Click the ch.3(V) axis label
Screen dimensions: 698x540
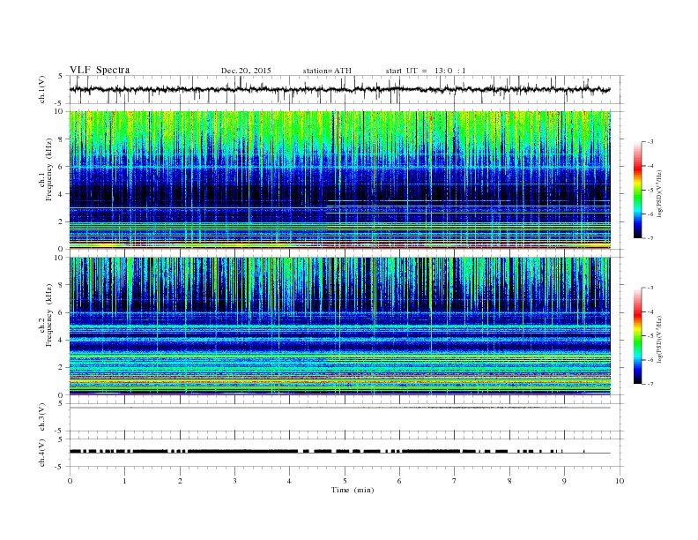(x=42, y=417)
